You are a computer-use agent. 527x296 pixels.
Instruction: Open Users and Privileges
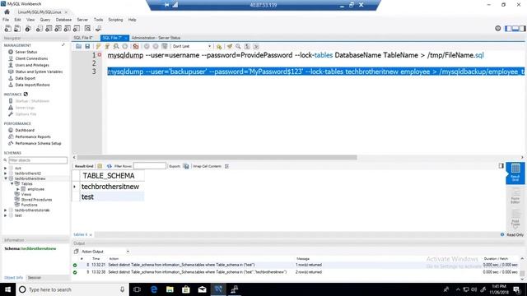point(32,65)
